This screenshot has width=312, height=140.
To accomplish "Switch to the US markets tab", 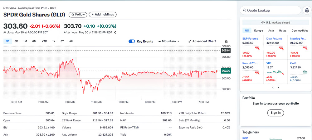I will 247,30.
